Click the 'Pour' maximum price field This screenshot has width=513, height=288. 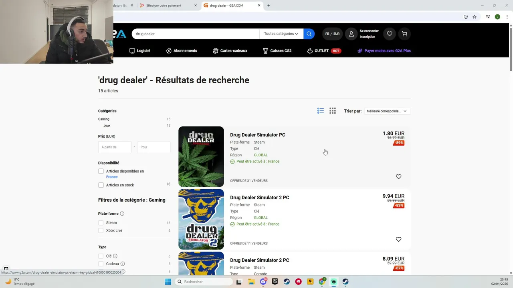(x=153, y=147)
